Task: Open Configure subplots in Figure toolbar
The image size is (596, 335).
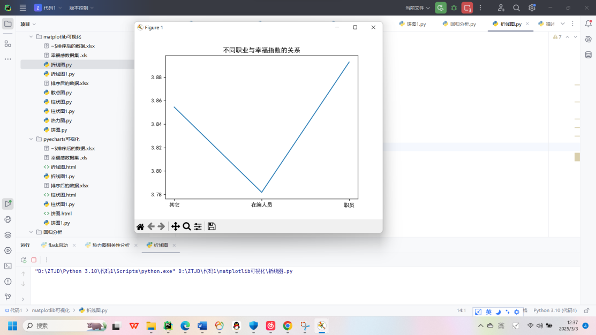Action: pos(198,227)
